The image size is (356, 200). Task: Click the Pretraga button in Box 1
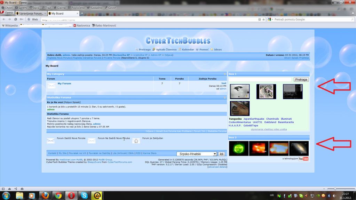coord(301,79)
